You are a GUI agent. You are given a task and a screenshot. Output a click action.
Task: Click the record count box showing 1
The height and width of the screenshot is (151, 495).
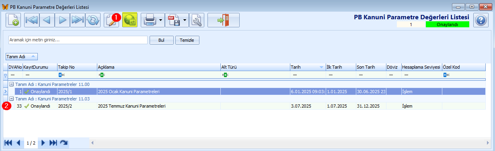(x=411, y=24)
